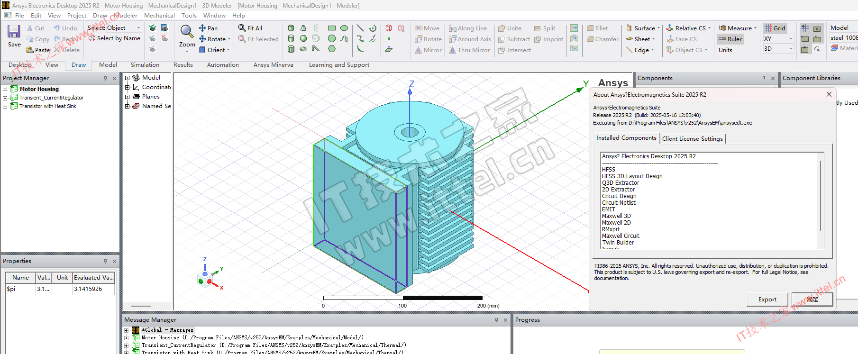
Task: Open the Client License Settings tab
Action: tap(692, 138)
